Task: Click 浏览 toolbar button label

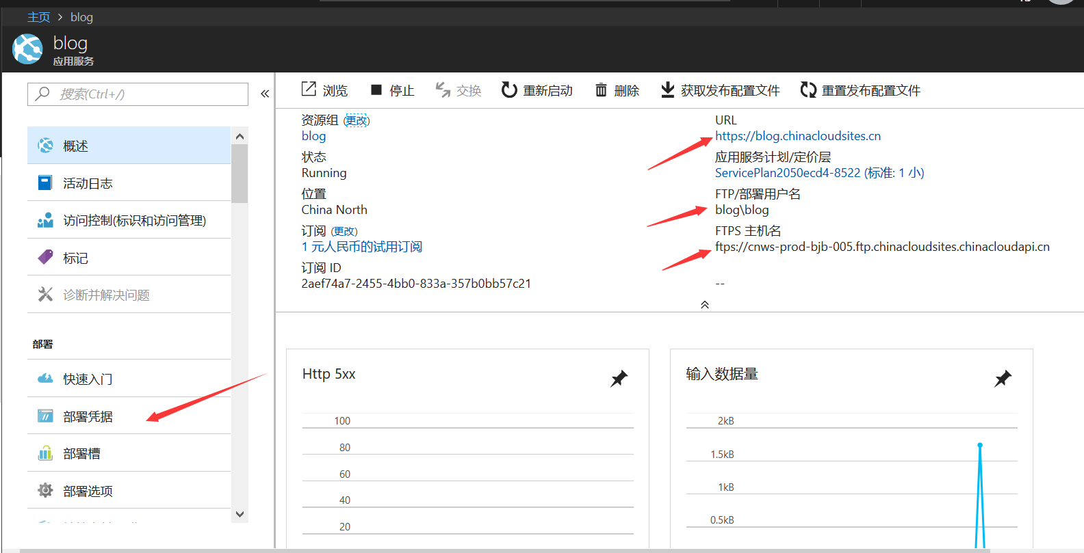Action: click(335, 90)
